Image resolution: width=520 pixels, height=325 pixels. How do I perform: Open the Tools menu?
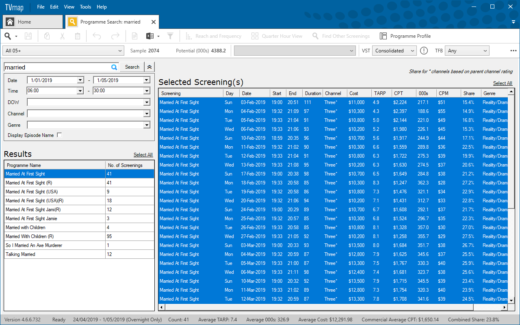point(86,7)
